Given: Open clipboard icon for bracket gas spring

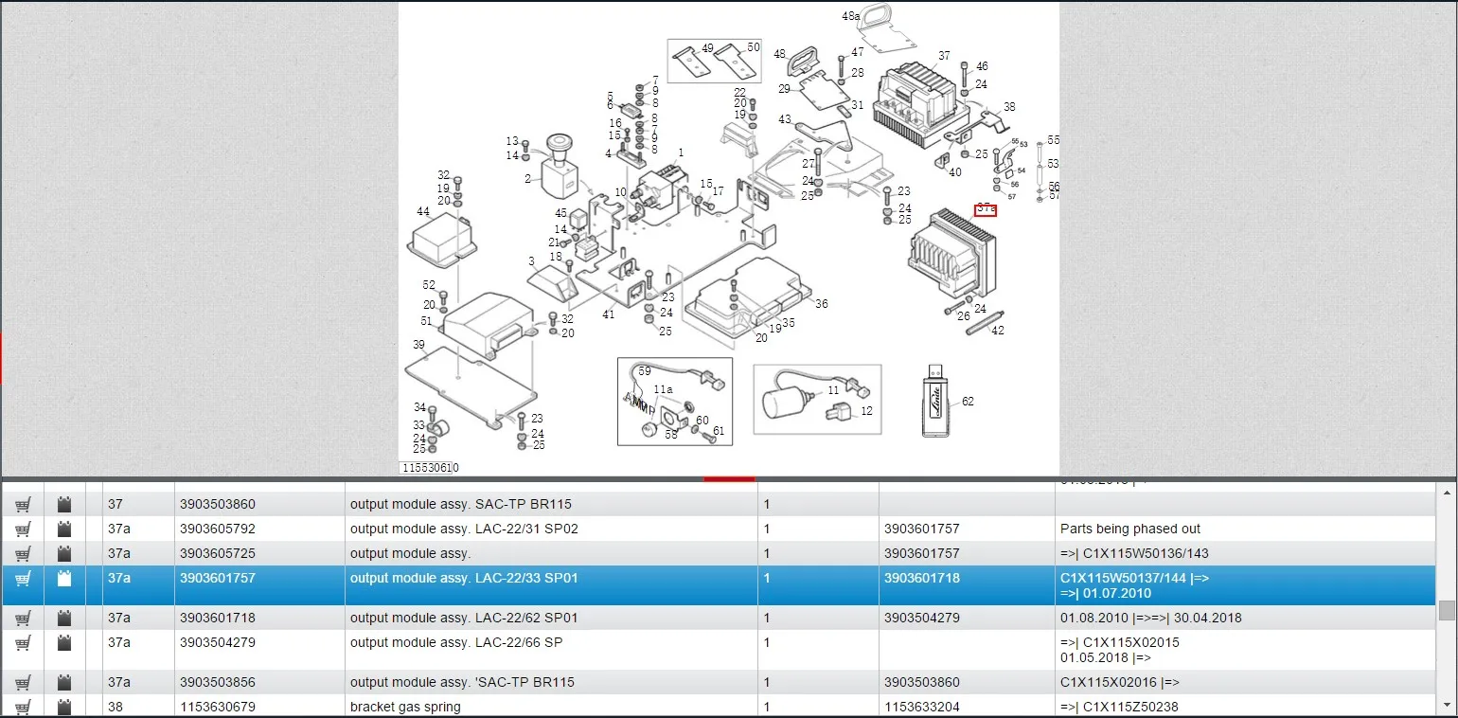Looking at the screenshot, I should pyautogui.click(x=64, y=708).
